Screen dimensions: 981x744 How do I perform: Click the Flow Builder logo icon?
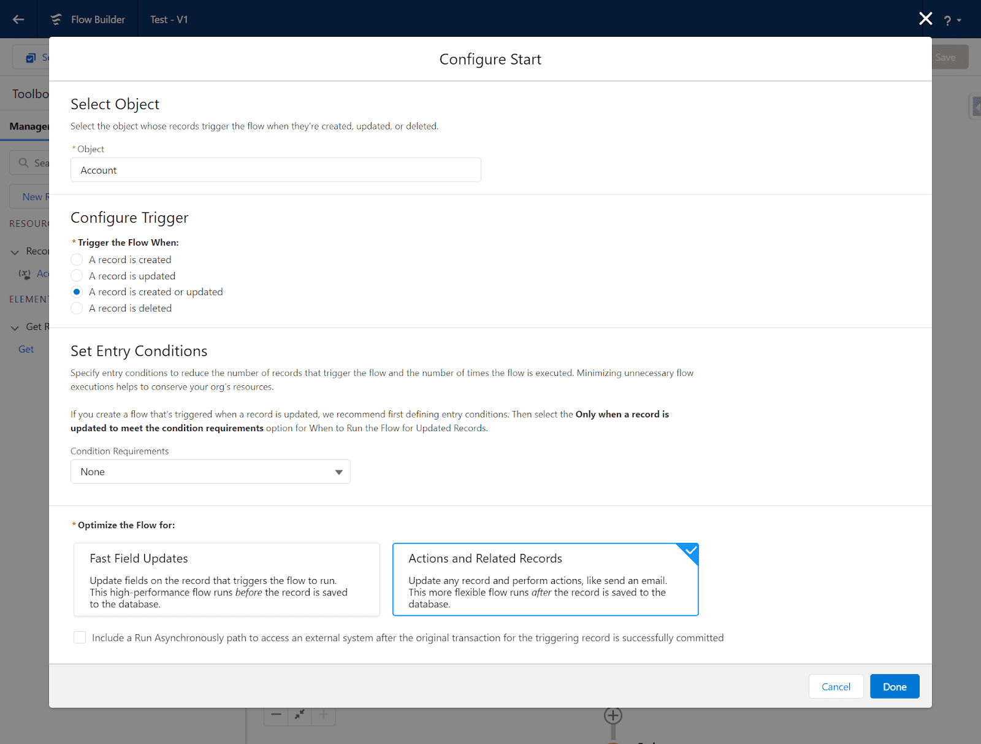click(56, 20)
